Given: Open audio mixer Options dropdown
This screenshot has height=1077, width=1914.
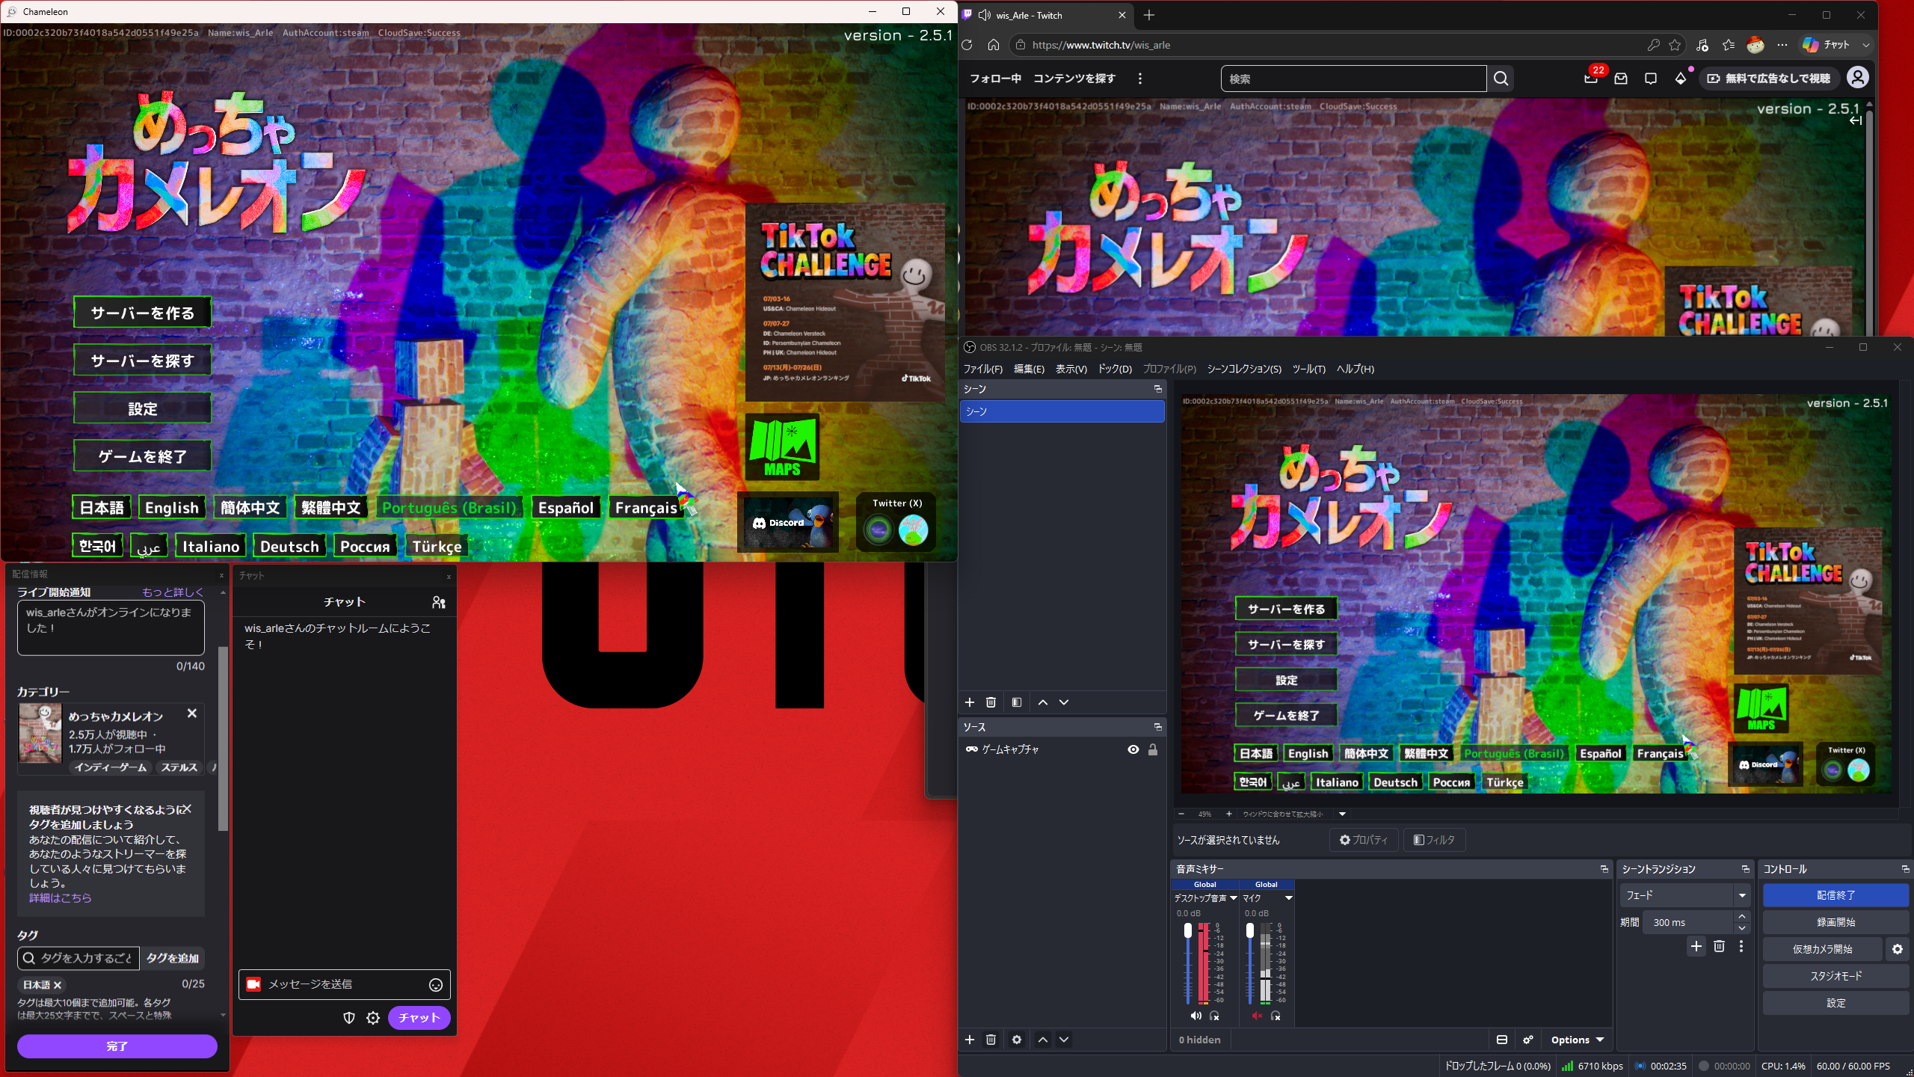Looking at the screenshot, I should point(1577,1040).
